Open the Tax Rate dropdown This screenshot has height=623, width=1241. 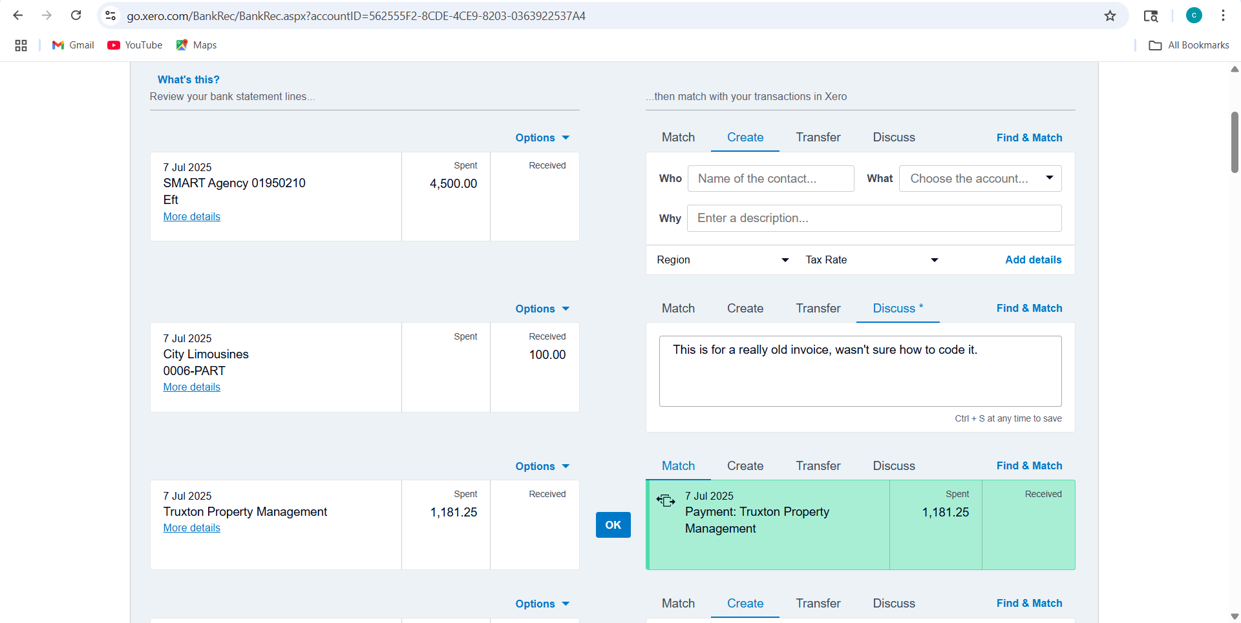pos(871,260)
